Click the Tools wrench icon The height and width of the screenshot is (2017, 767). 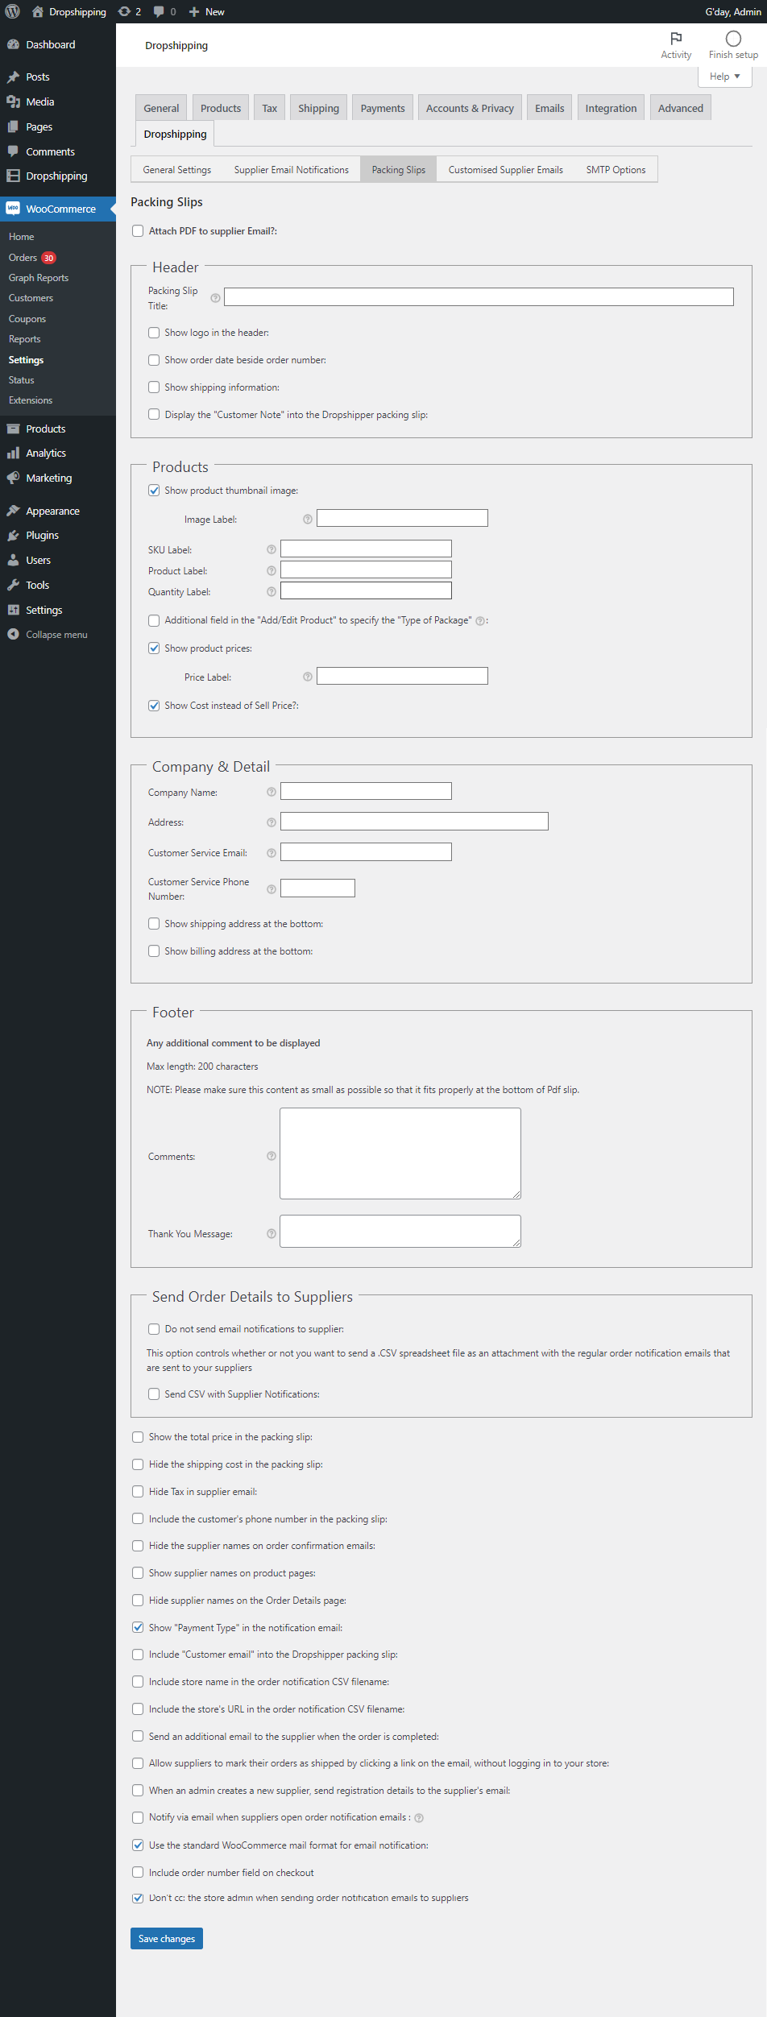click(x=13, y=585)
